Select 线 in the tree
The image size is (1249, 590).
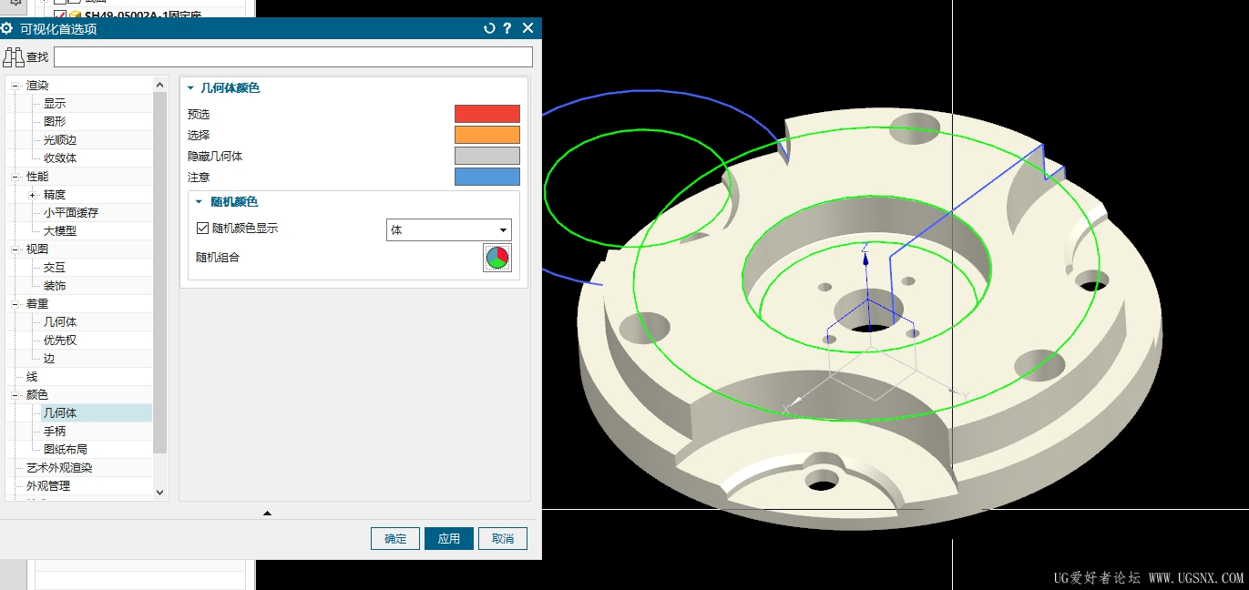pos(32,377)
